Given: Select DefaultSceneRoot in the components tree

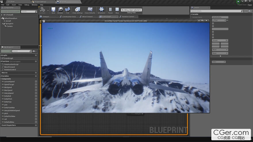Looking at the screenshot, I should click(11, 18).
